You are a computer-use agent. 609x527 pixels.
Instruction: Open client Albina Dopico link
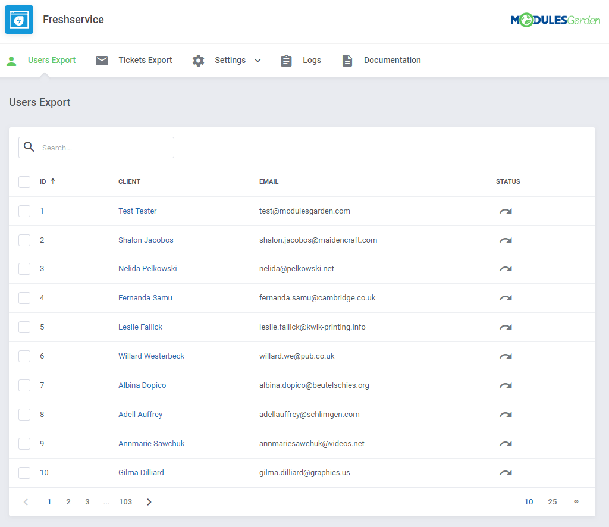(142, 385)
